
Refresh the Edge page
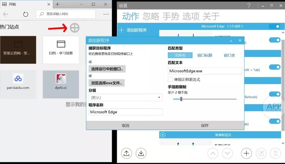pos(26,14)
